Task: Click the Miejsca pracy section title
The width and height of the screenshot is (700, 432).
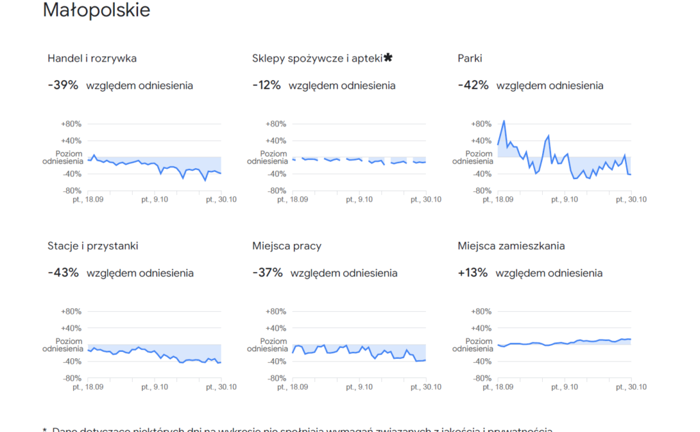Action: (x=286, y=246)
